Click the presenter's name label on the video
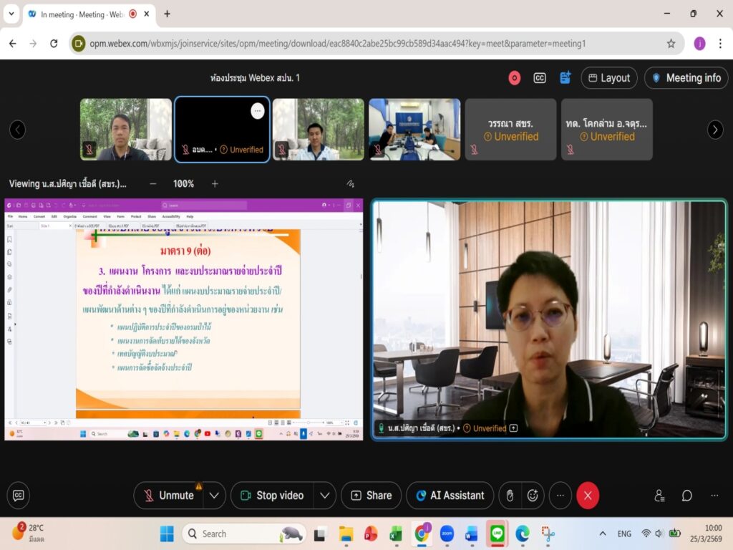The height and width of the screenshot is (550, 733). pyautogui.click(x=421, y=428)
